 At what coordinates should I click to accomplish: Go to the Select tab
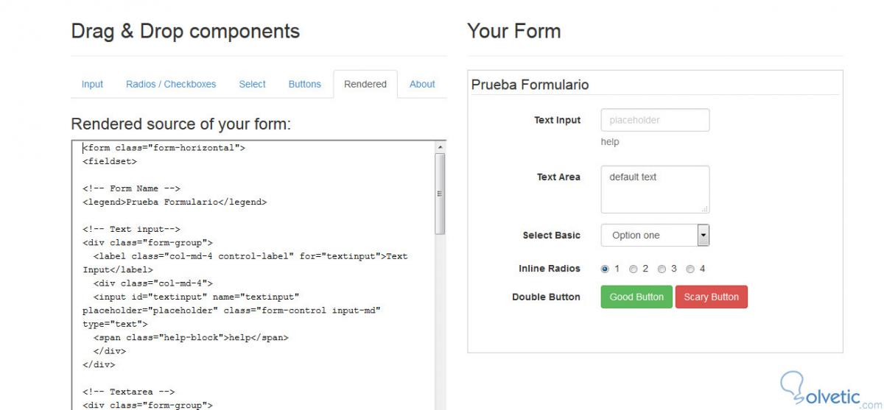pyautogui.click(x=252, y=85)
